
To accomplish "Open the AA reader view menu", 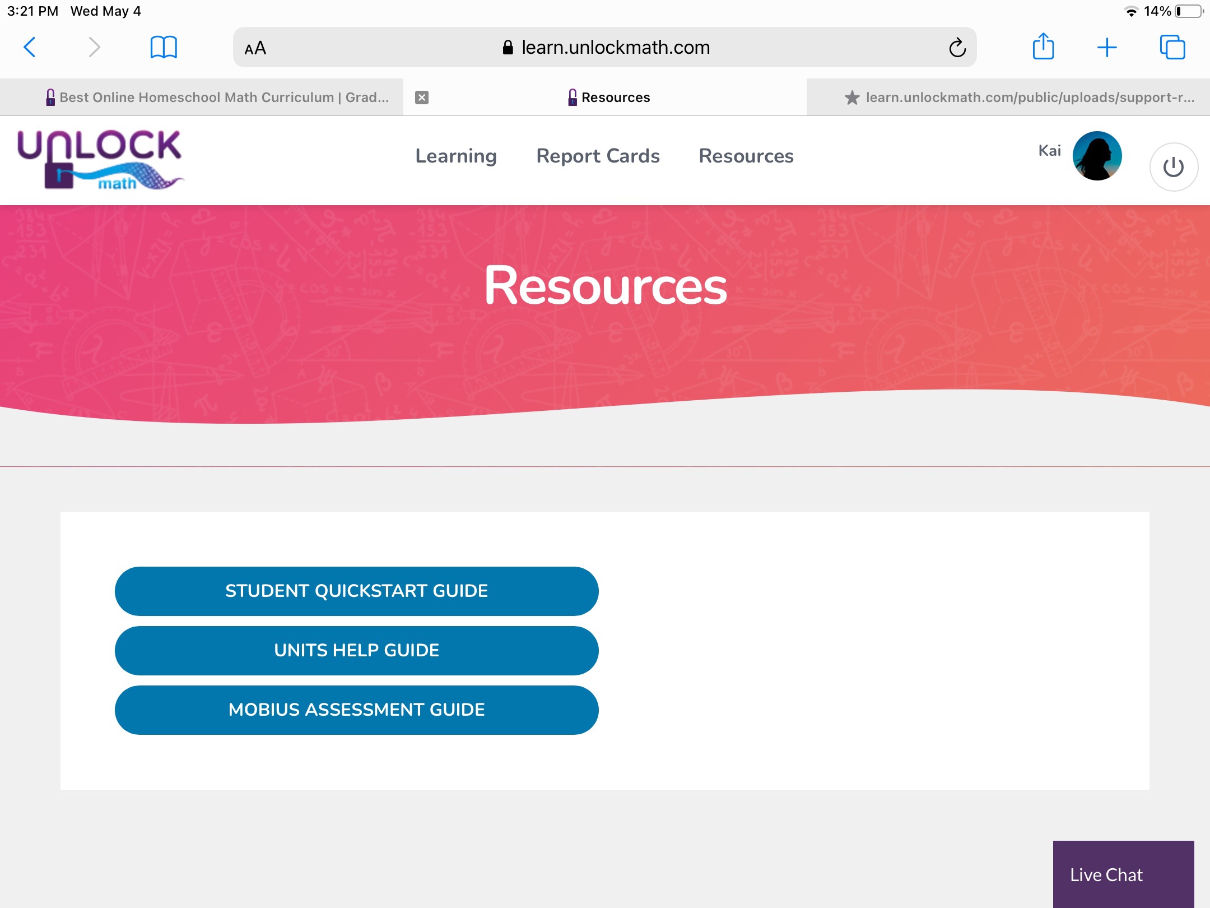I will click(x=255, y=48).
